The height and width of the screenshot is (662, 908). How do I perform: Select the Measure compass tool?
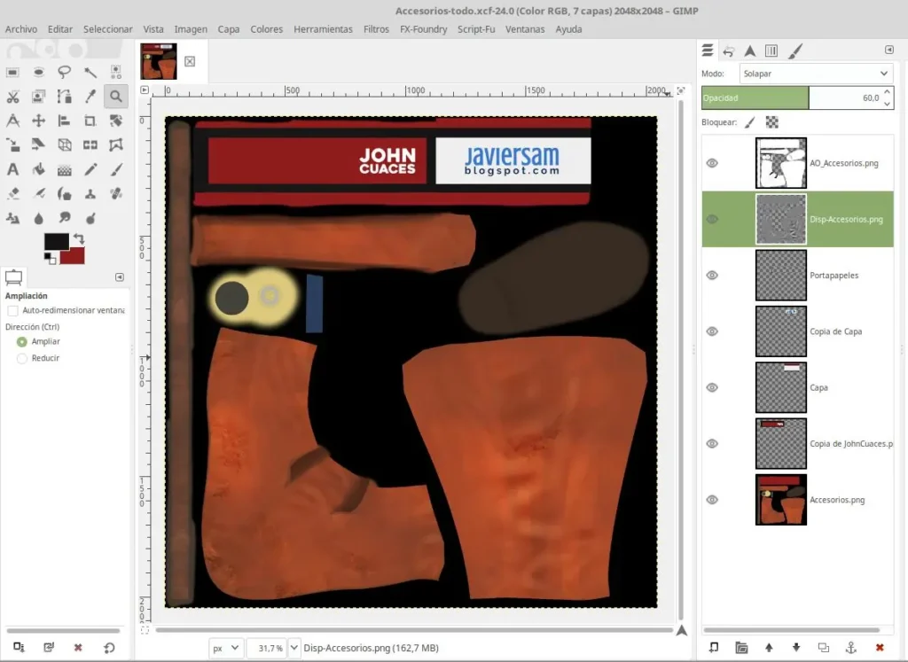tap(12, 121)
